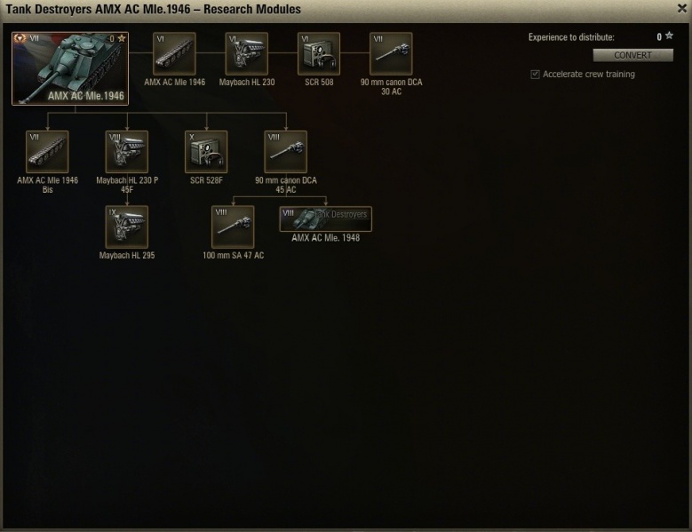Image resolution: width=692 pixels, height=532 pixels.
Task: Click the 'Maybach HL 295' label text
Action: coord(127,256)
